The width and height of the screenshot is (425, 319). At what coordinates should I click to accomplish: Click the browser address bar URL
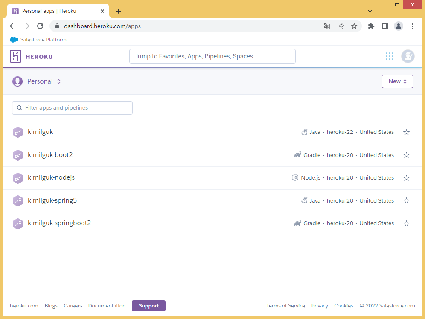tap(102, 26)
